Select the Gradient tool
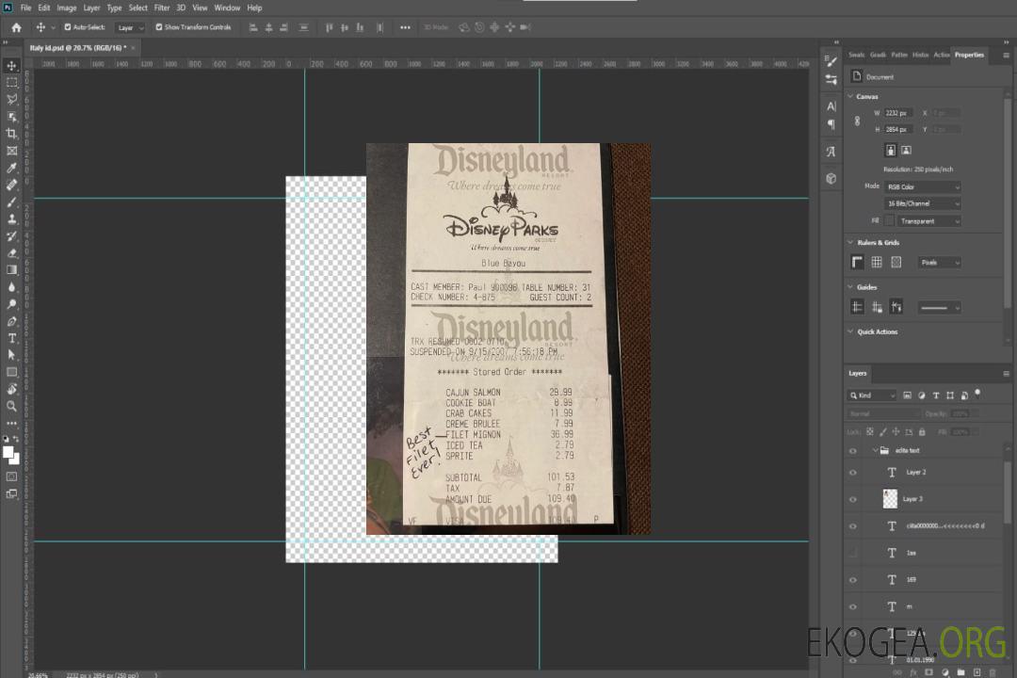This screenshot has width=1017, height=678. 11,270
